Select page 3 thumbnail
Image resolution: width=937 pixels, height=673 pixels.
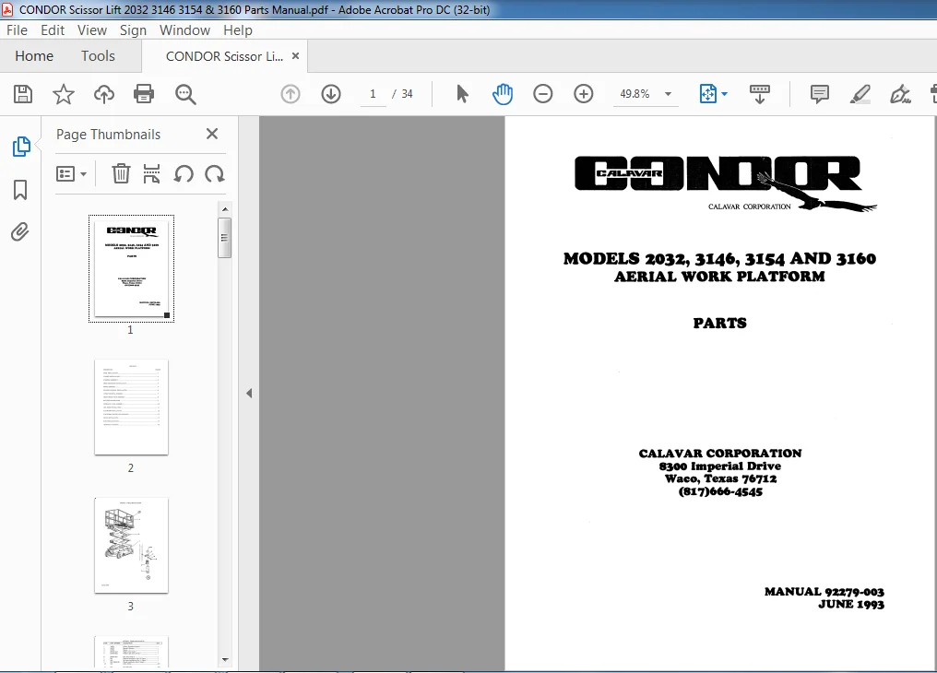[132, 545]
